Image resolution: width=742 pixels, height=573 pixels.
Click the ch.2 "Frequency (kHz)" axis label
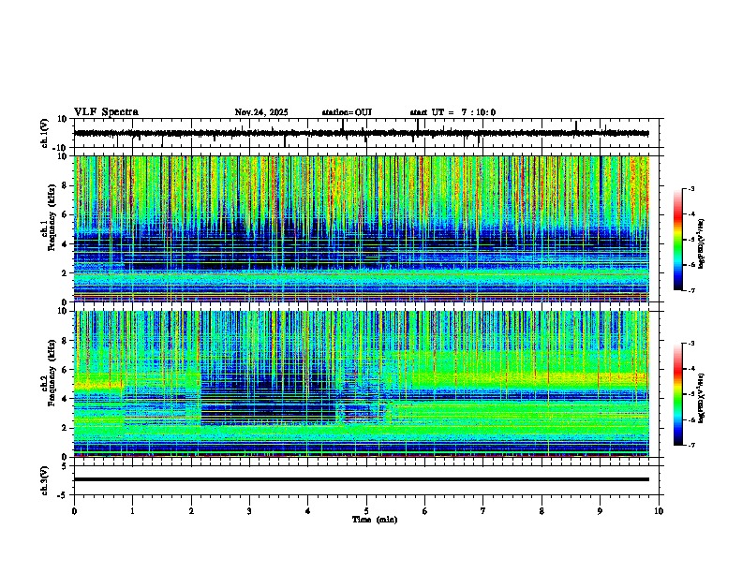52,373
